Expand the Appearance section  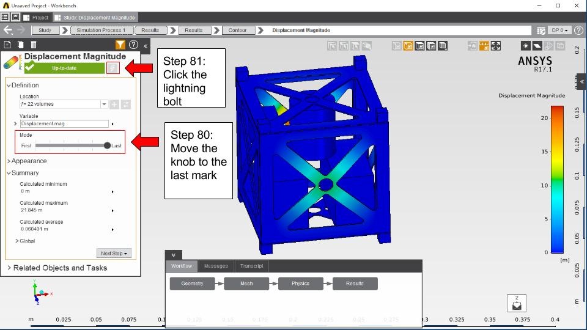click(26, 161)
